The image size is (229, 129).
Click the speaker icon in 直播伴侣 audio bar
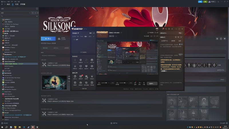tap(117, 83)
